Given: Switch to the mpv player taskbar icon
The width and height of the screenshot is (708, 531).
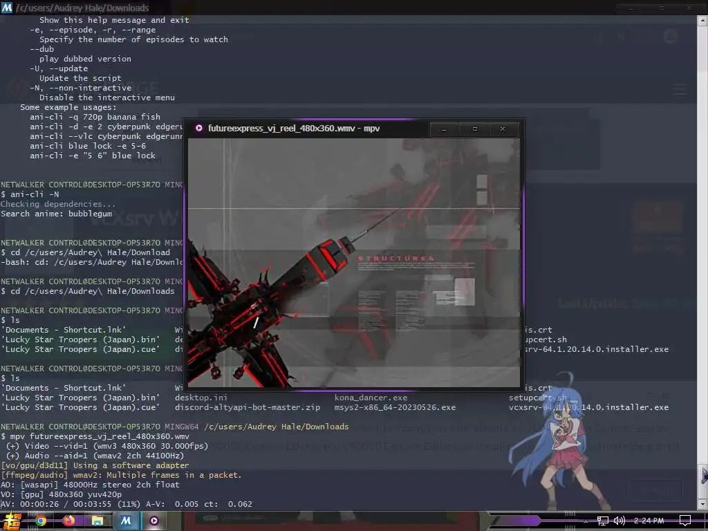Looking at the screenshot, I should tap(154, 521).
